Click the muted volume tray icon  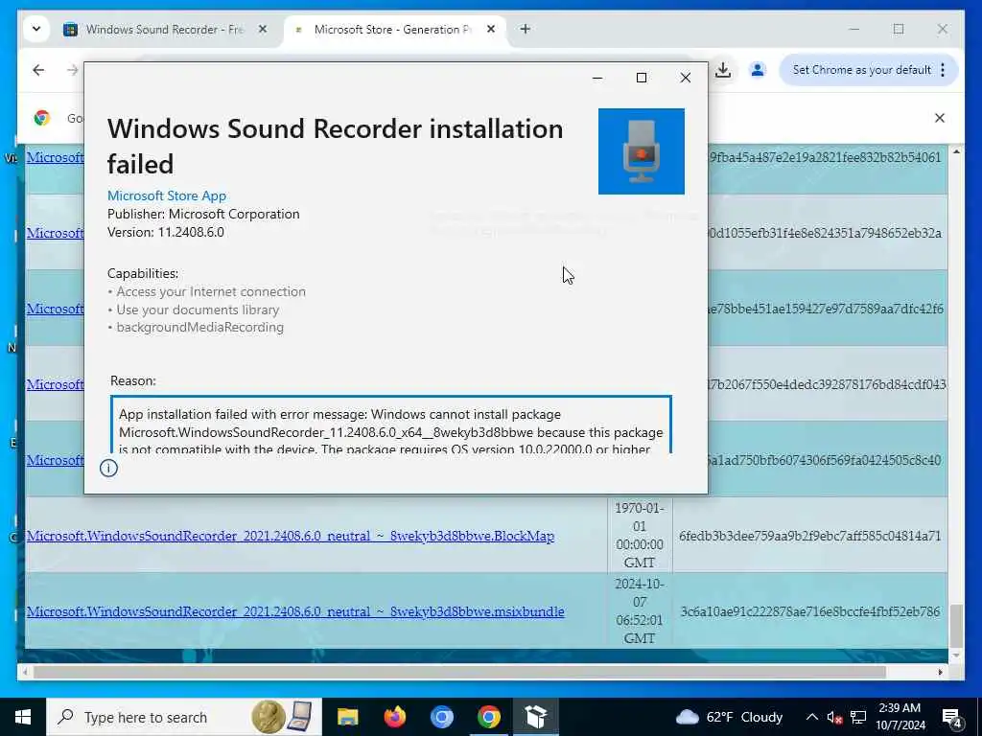(x=834, y=717)
